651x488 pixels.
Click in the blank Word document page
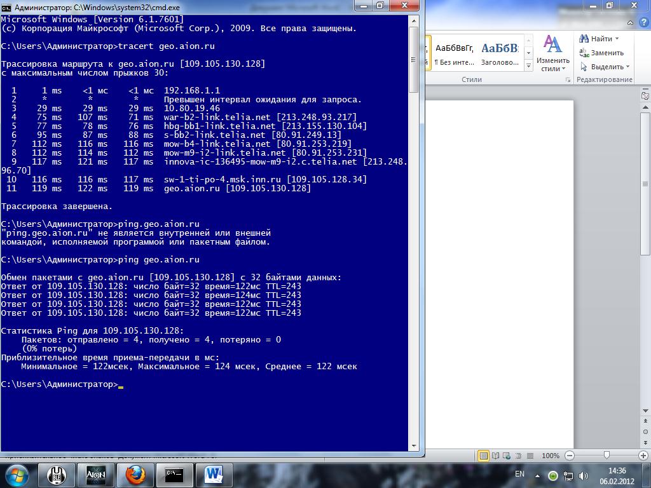(499, 274)
